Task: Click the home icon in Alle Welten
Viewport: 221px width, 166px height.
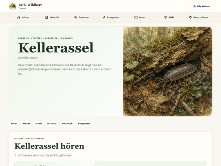Action: point(194,6)
